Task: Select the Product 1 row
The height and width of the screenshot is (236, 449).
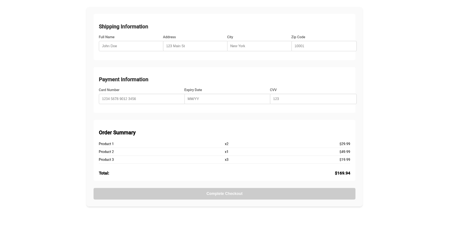Action: click(x=106, y=144)
